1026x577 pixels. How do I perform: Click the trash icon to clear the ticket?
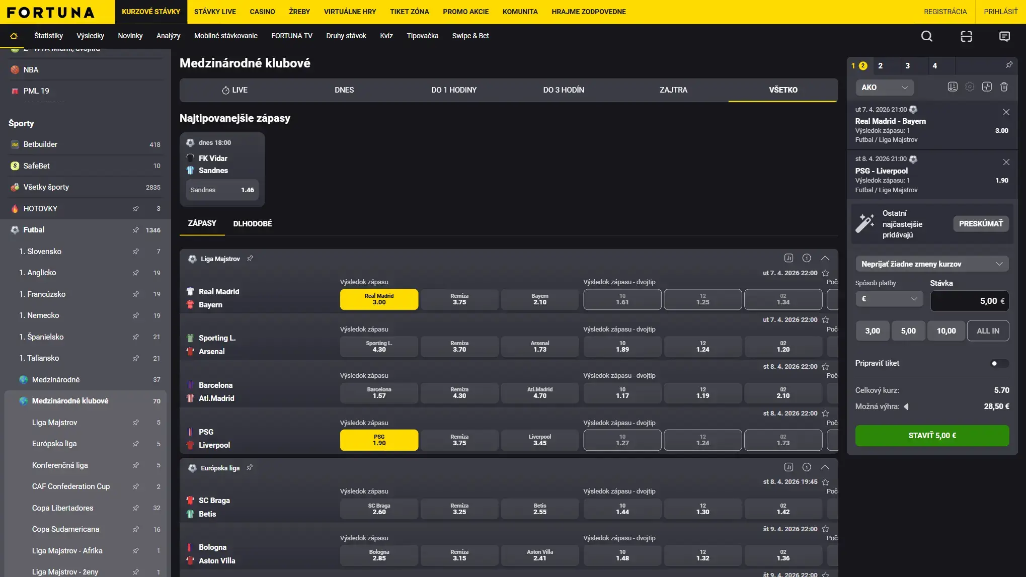click(x=1004, y=87)
